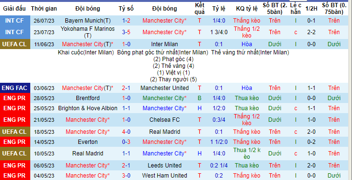Select the first INT CF league badge
The image size is (352, 180).
pos(15,21)
